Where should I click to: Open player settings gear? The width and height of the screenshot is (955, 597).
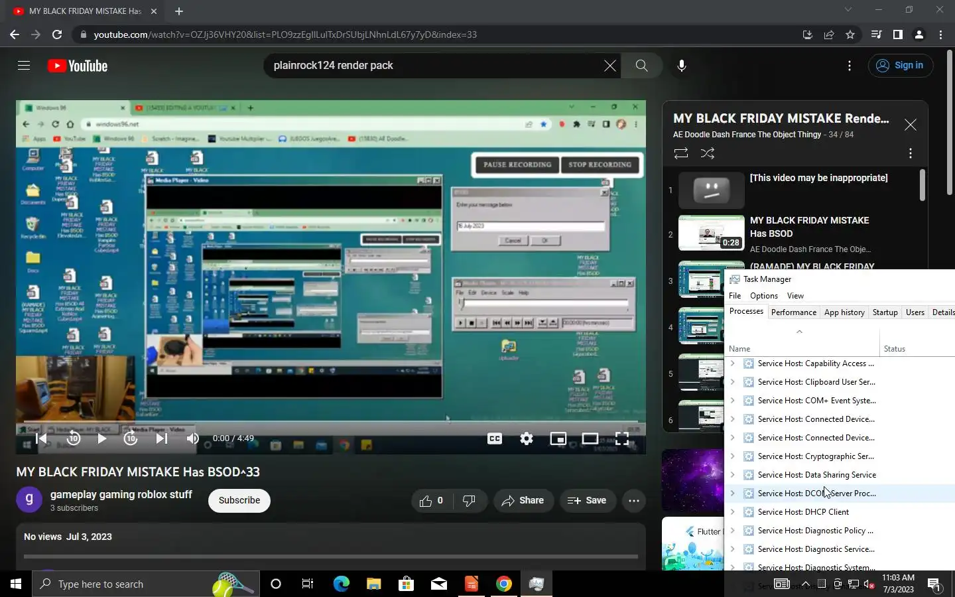[x=527, y=438]
